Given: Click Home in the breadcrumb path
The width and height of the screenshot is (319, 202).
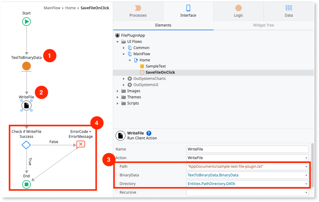Looking at the screenshot, I should [x=70, y=8].
